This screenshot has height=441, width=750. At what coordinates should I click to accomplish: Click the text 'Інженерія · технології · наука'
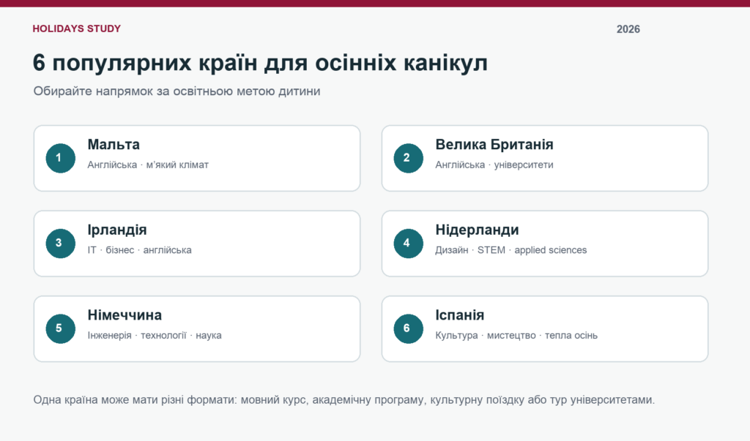pos(154,336)
